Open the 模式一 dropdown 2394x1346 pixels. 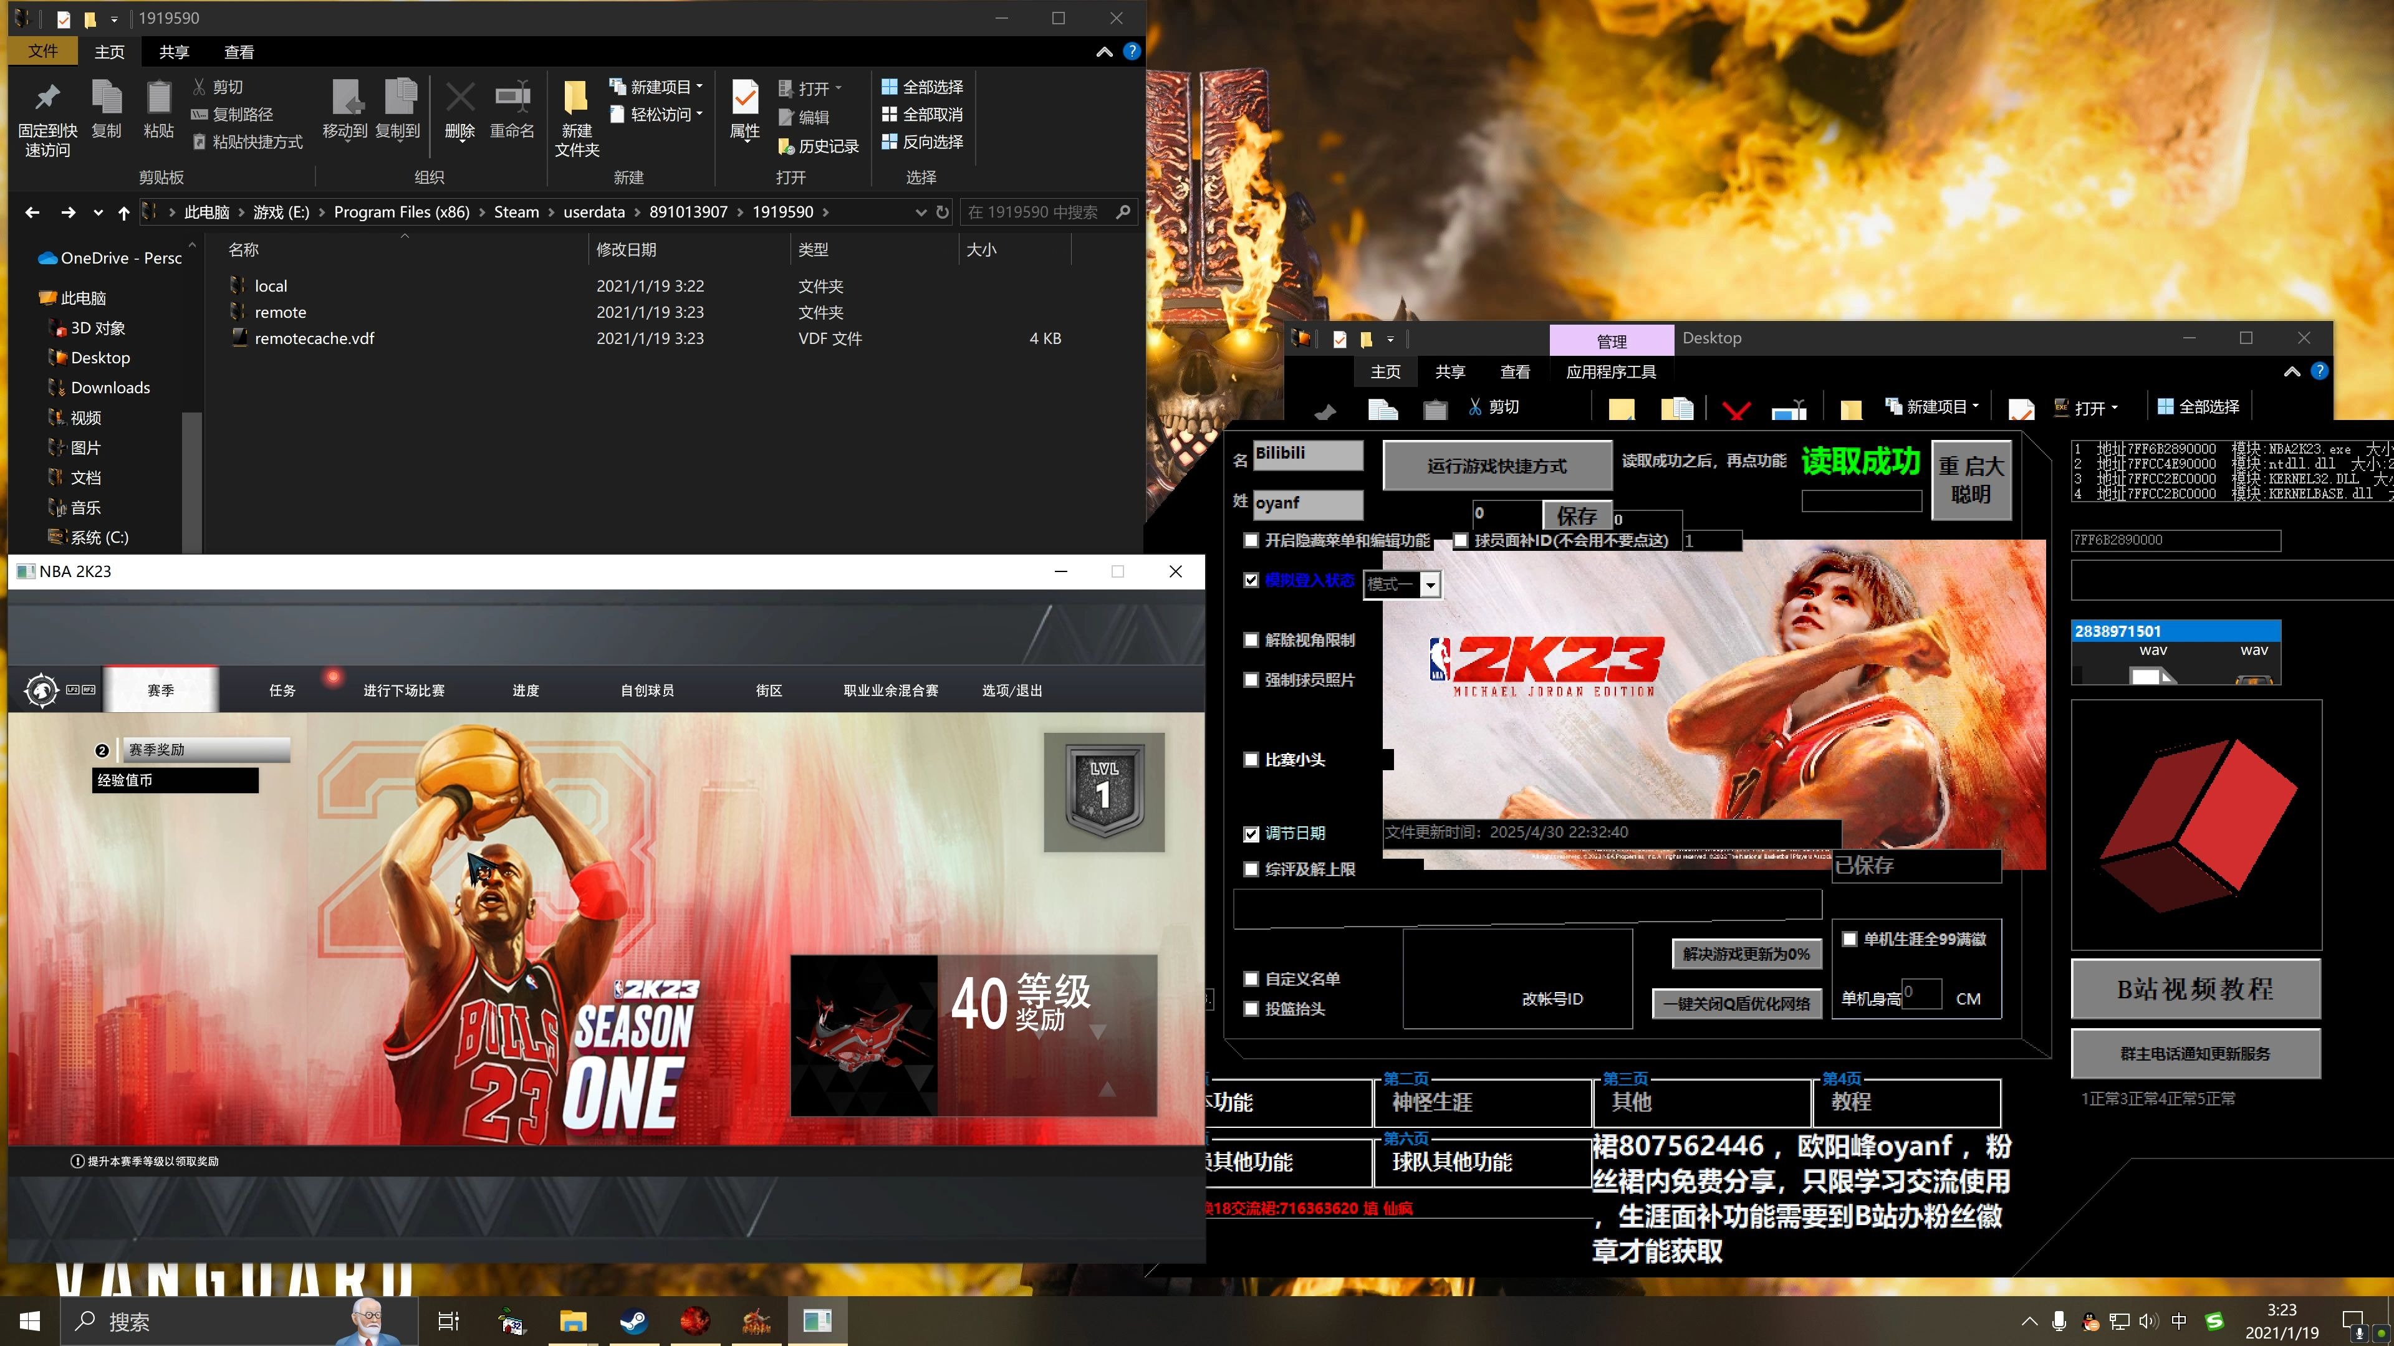pos(1431,585)
